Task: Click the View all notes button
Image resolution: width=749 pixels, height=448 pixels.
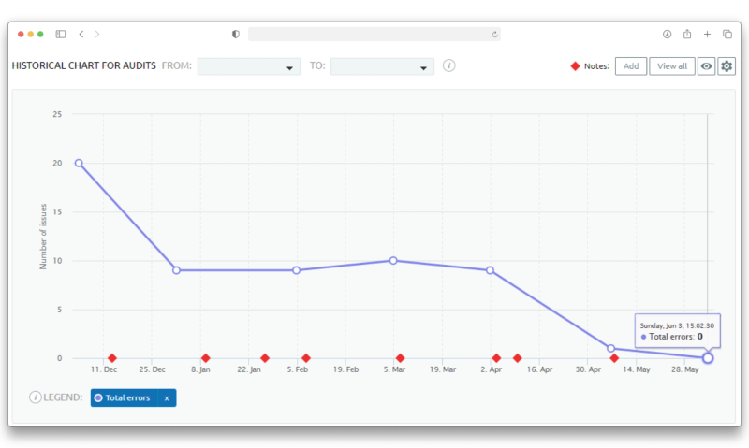Action: [x=671, y=66]
